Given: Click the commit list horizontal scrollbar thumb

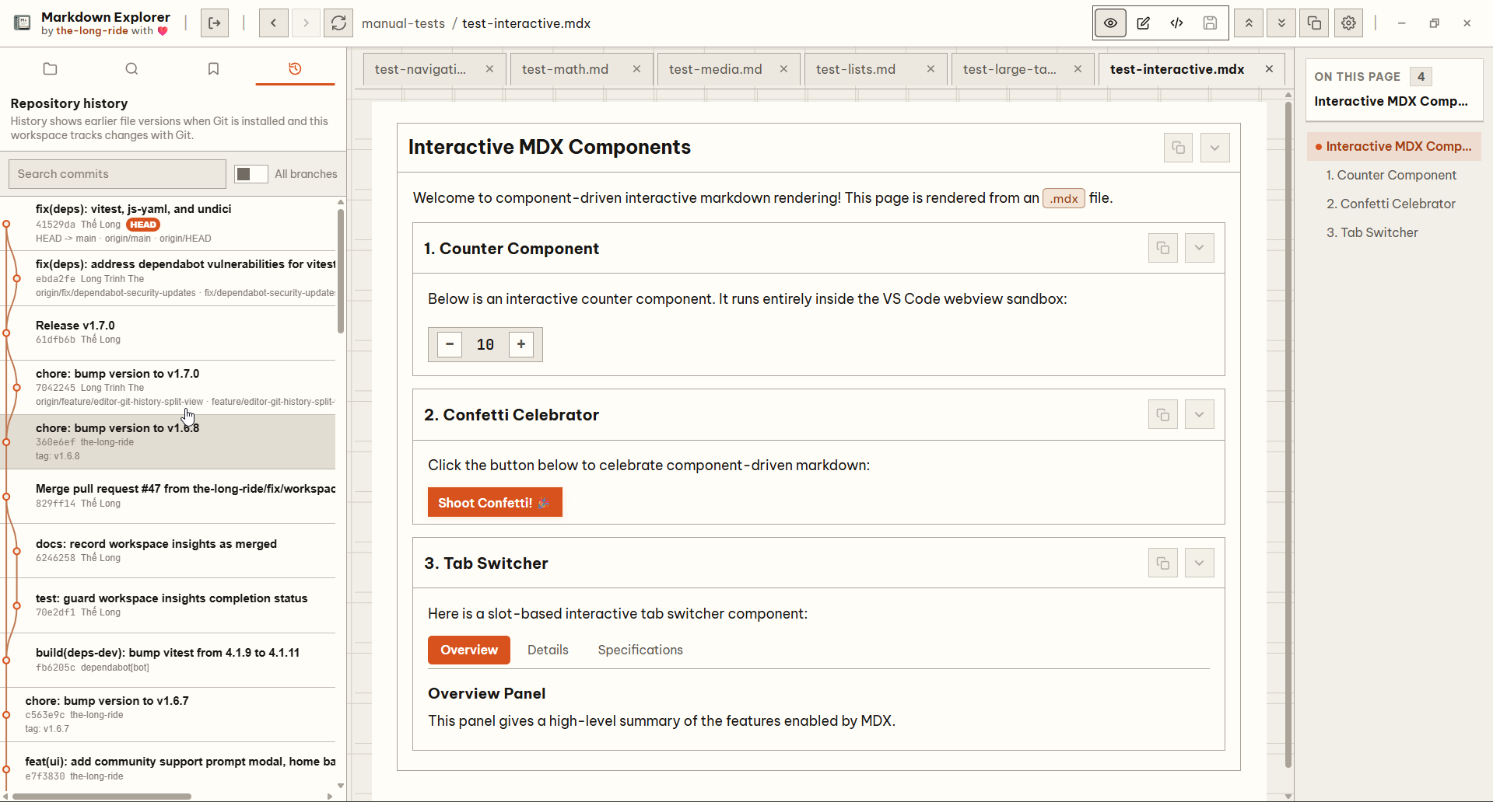Looking at the screenshot, I should coord(102,797).
